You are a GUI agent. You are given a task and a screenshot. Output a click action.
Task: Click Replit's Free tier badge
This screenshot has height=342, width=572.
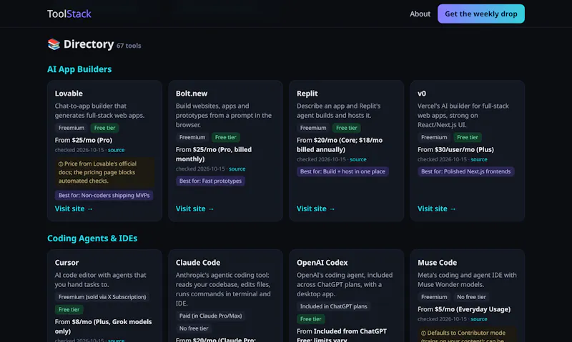coord(347,128)
